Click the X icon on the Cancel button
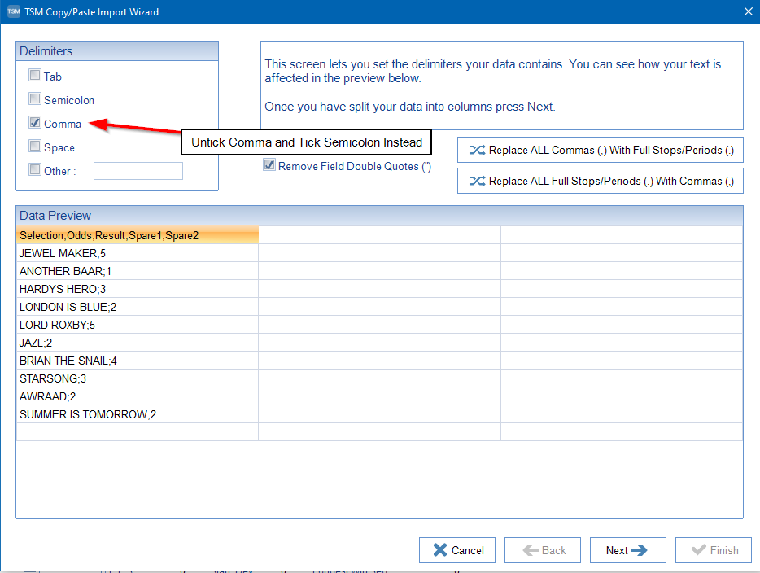 pyautogui.click(x=439, y=550)
